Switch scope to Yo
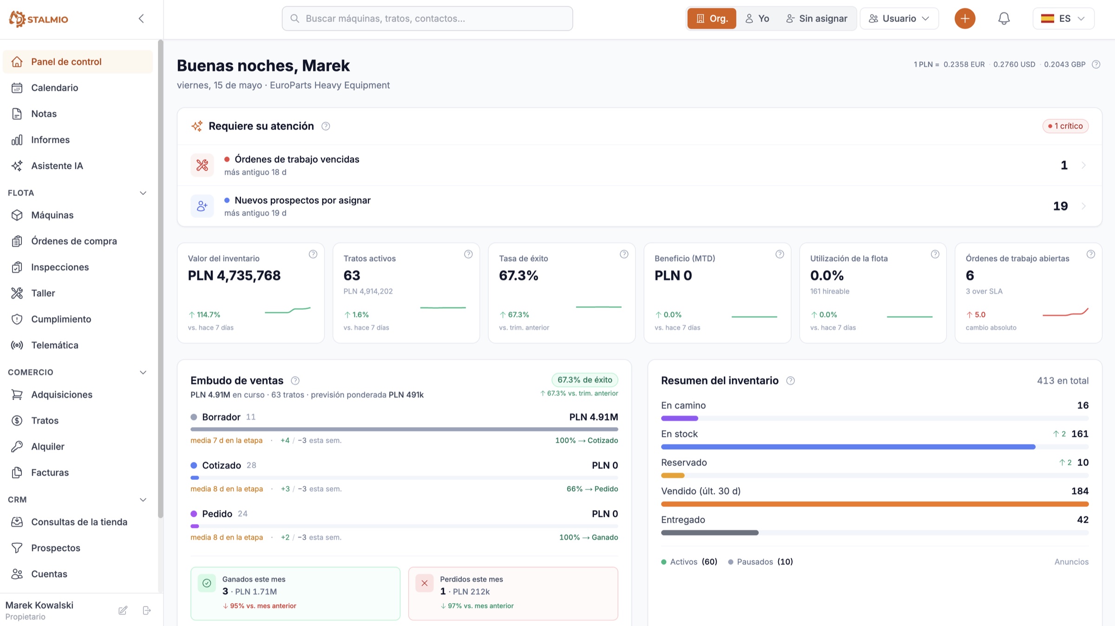 [x=757, y=19]
